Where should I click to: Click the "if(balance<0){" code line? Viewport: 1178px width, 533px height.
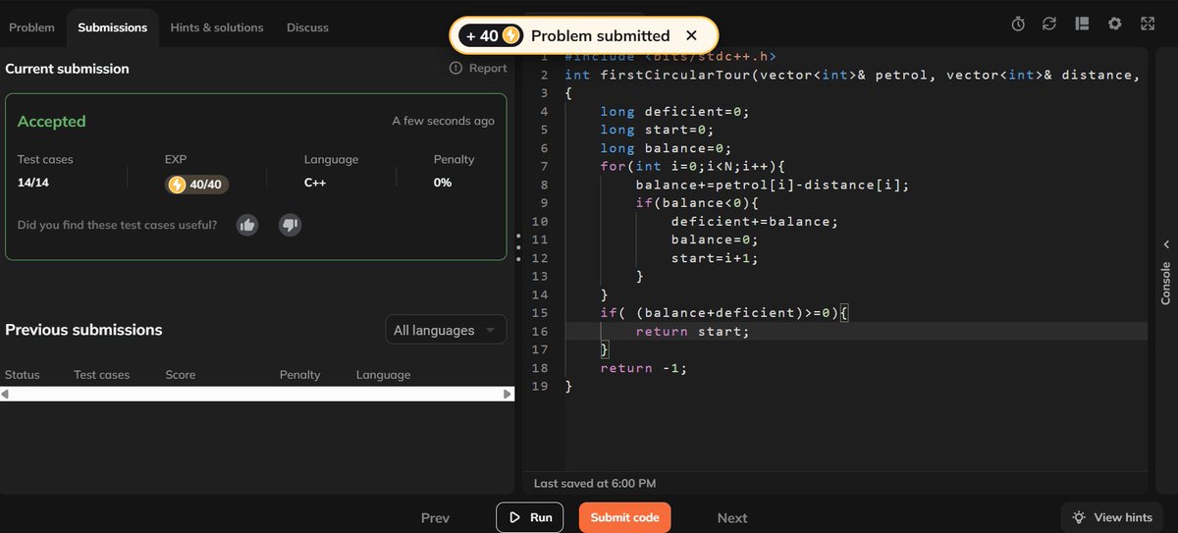[x=697, y=203]
